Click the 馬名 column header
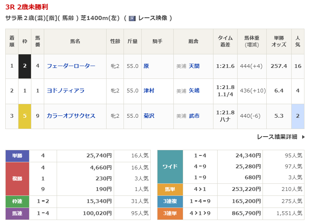309x223 pixels. (x=75, y=42)
